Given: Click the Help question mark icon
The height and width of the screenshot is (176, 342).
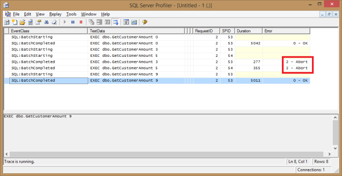Looking at the screenshot, I should click(145, 22).
